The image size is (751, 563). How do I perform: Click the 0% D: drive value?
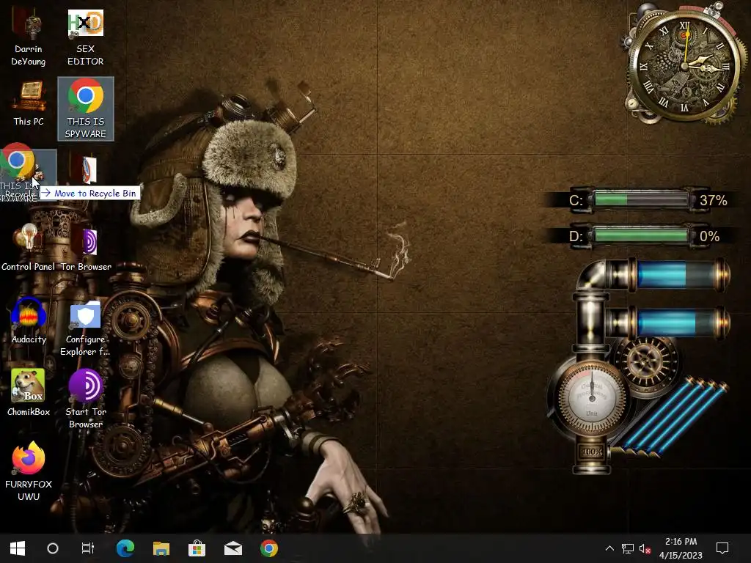(x=709, y=236)
